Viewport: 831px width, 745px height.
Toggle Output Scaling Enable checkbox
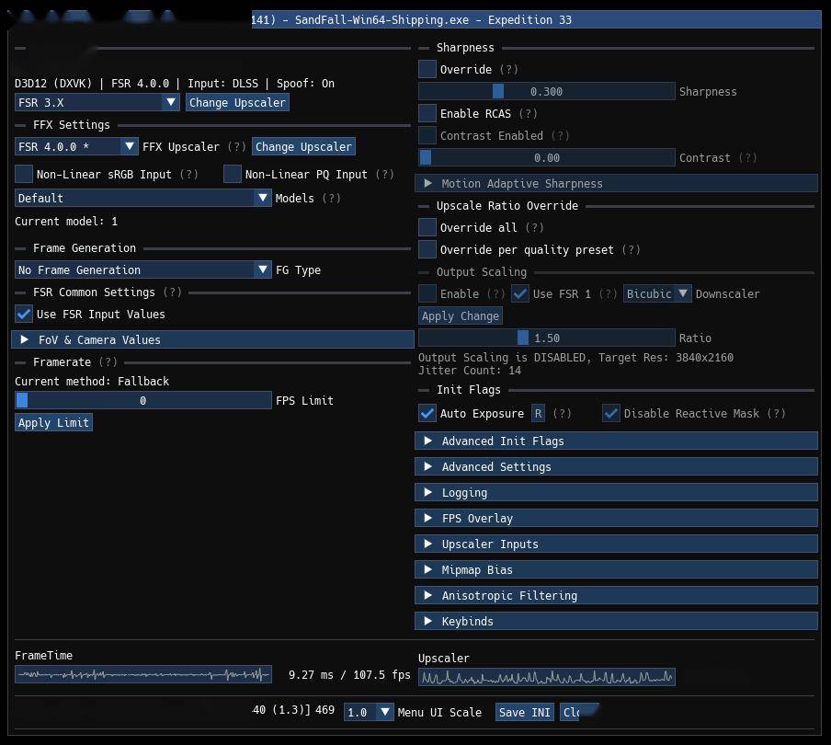click(427, 293)
